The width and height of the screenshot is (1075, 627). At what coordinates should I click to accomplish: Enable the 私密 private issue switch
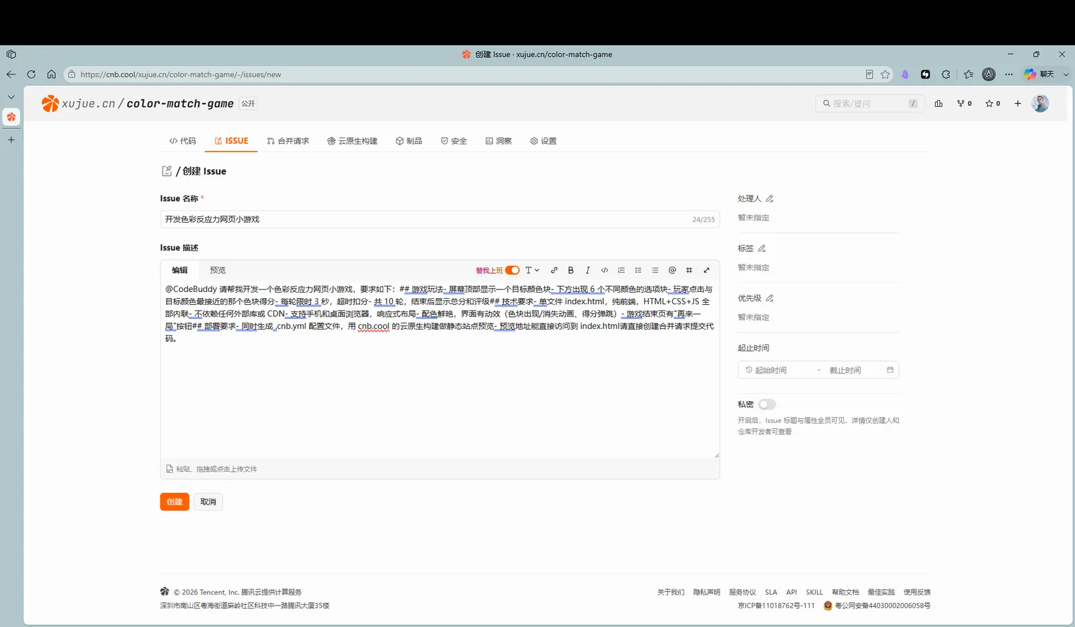(x=767, y=404)
